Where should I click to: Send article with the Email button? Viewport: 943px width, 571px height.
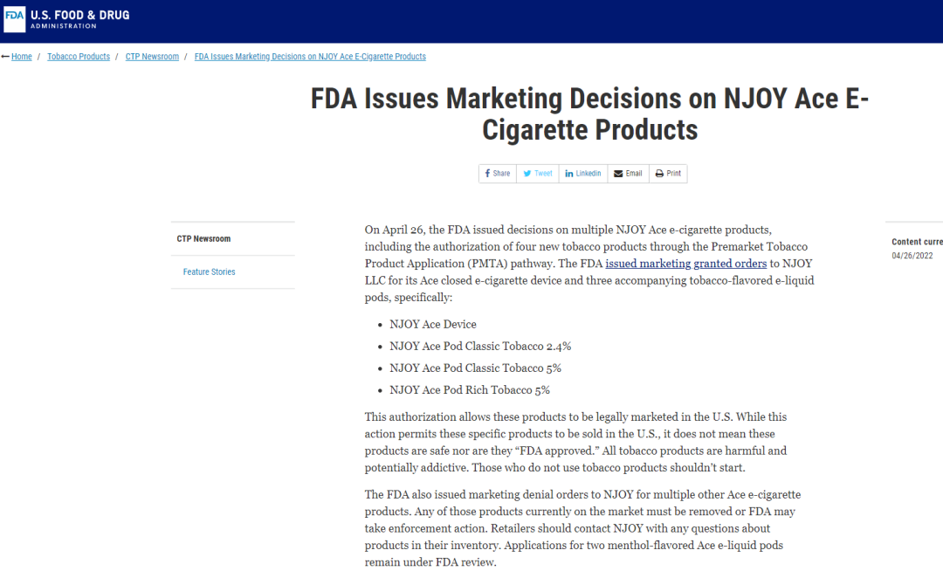[628, 174]
